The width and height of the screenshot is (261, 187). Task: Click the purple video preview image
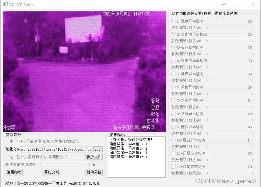(84, 71)
